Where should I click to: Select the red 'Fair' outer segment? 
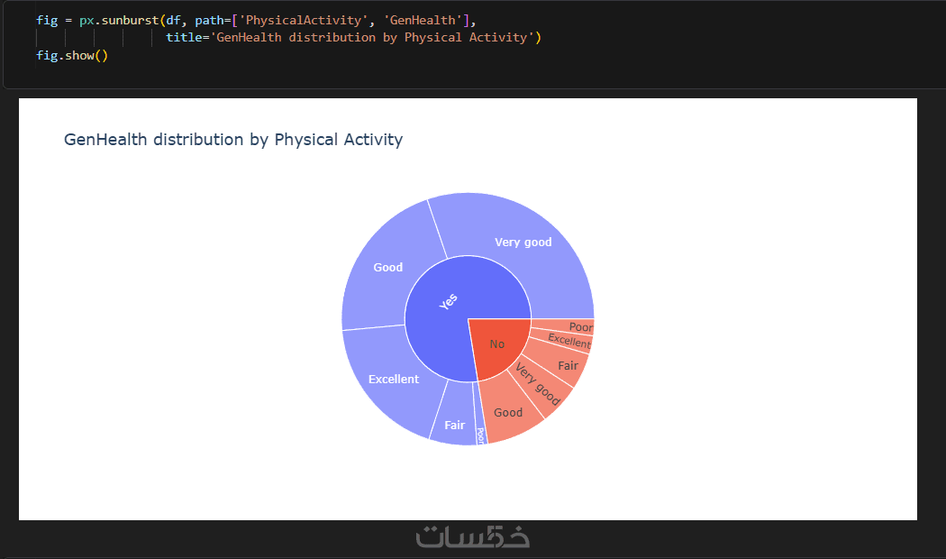(567, 366)
